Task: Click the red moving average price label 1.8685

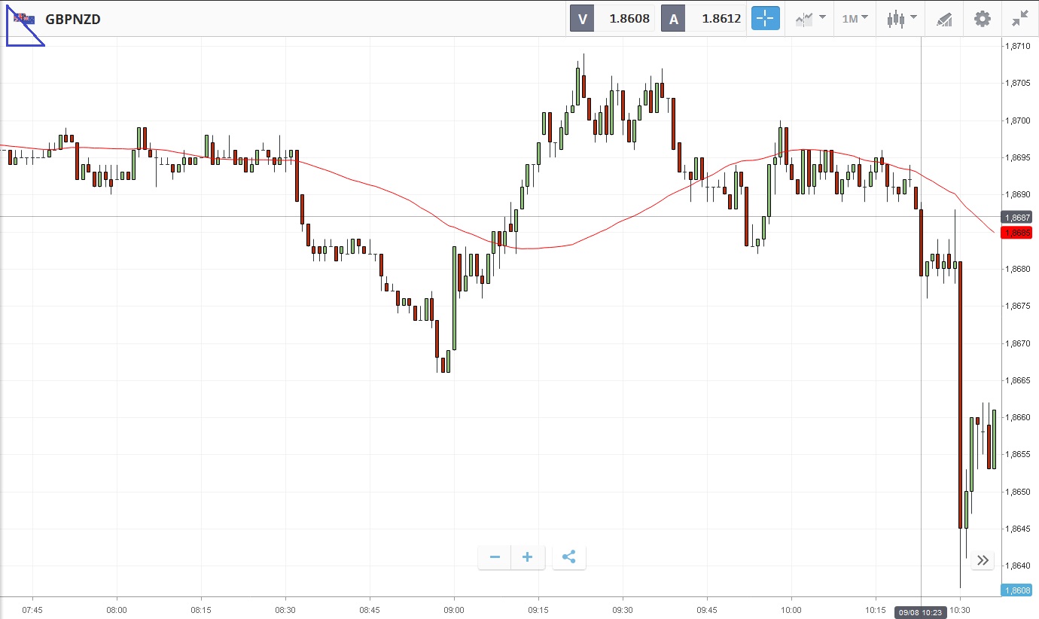Action: pos(1016,233)
